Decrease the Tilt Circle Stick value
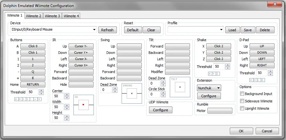 pyautogui.click(x=163, y=96)
